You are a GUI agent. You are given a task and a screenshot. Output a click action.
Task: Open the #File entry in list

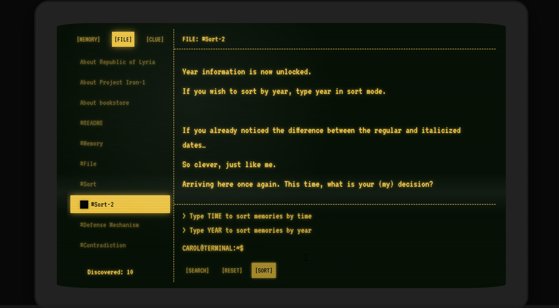(88, 164)
